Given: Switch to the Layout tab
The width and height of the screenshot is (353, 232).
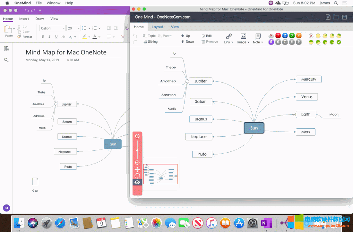Looking at the screenshot, I should [x=157, y=27].
